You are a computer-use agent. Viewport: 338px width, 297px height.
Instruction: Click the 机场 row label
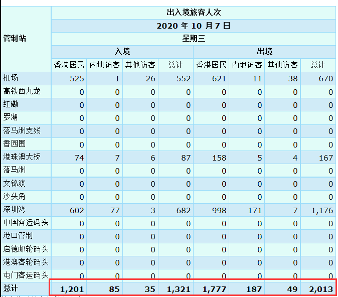[x=11, y=78]
